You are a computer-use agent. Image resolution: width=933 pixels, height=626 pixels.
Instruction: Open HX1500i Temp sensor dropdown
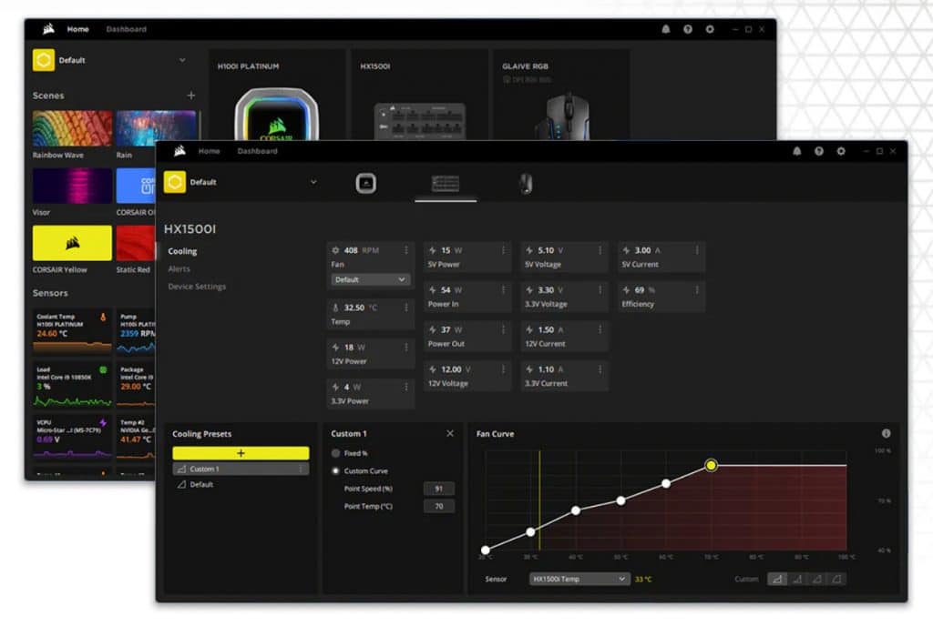pos(579,579)
